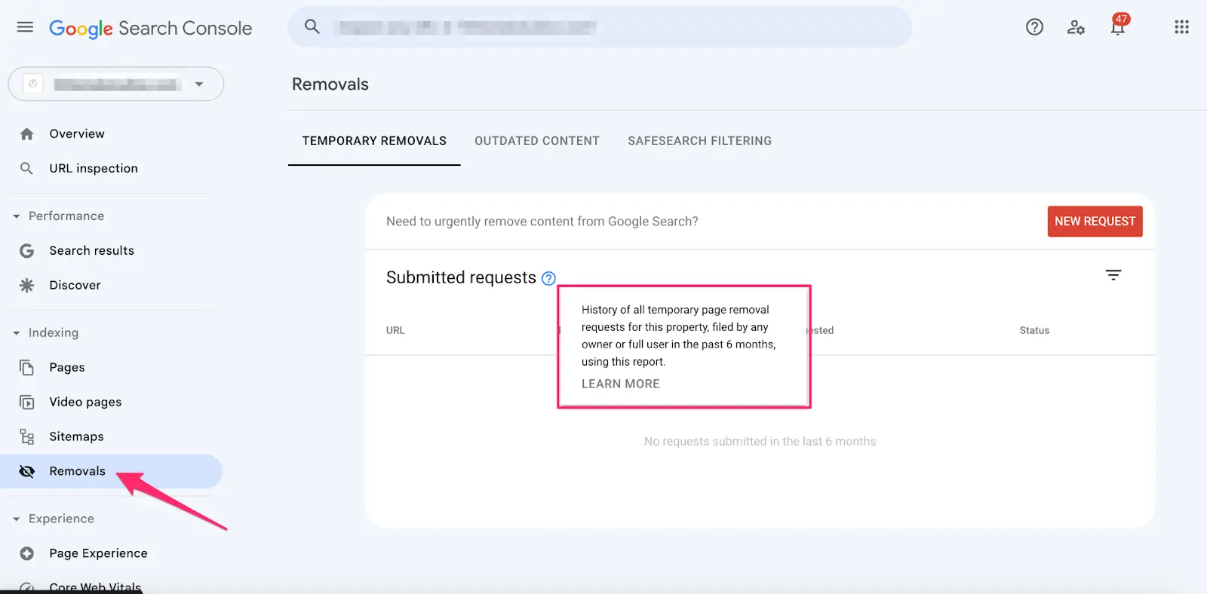Open the Google apps grid

pyautogui.click(x=1181, y=27)
